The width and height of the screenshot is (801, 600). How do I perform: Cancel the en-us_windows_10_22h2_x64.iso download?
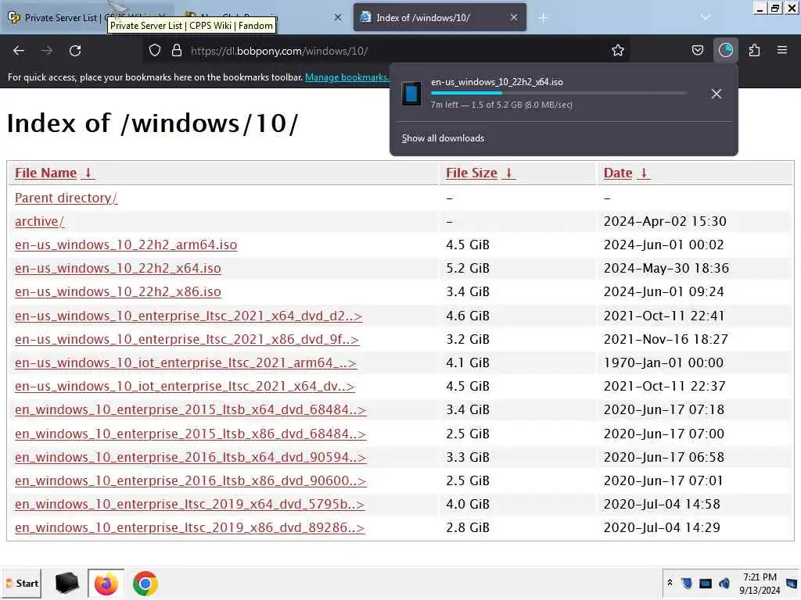click(717, 94)
